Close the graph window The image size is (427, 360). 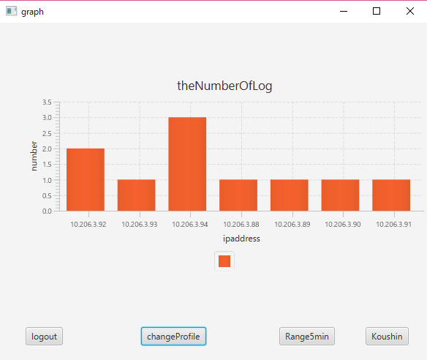click(410, 11)
